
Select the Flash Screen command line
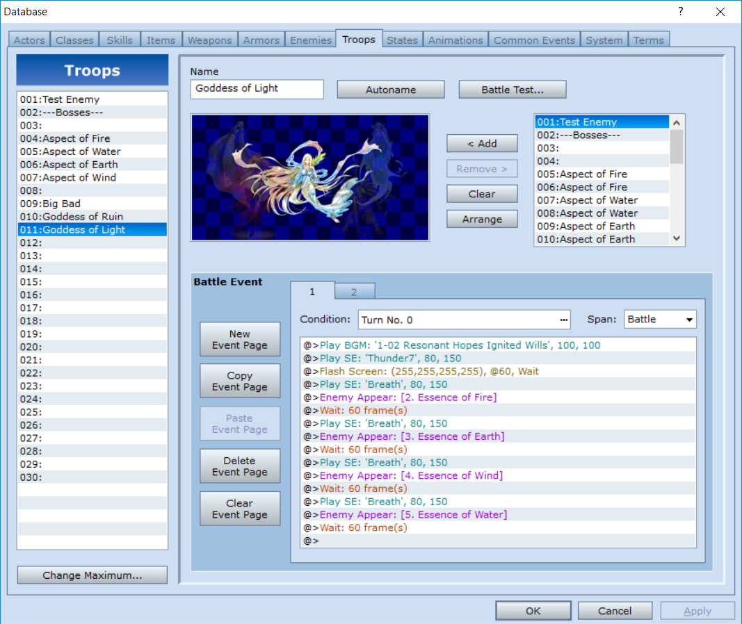499,371
